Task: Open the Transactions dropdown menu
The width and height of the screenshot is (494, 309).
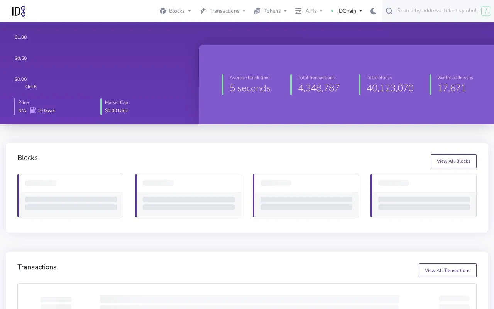Action: tap(222, 11)
